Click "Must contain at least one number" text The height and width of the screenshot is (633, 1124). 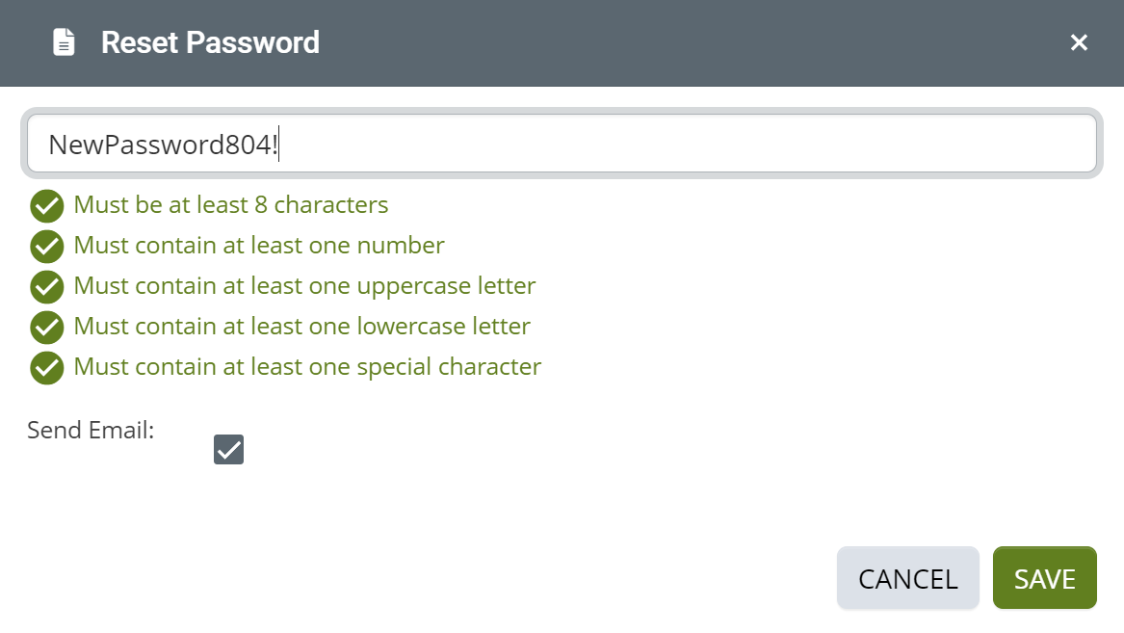[259, 246]
